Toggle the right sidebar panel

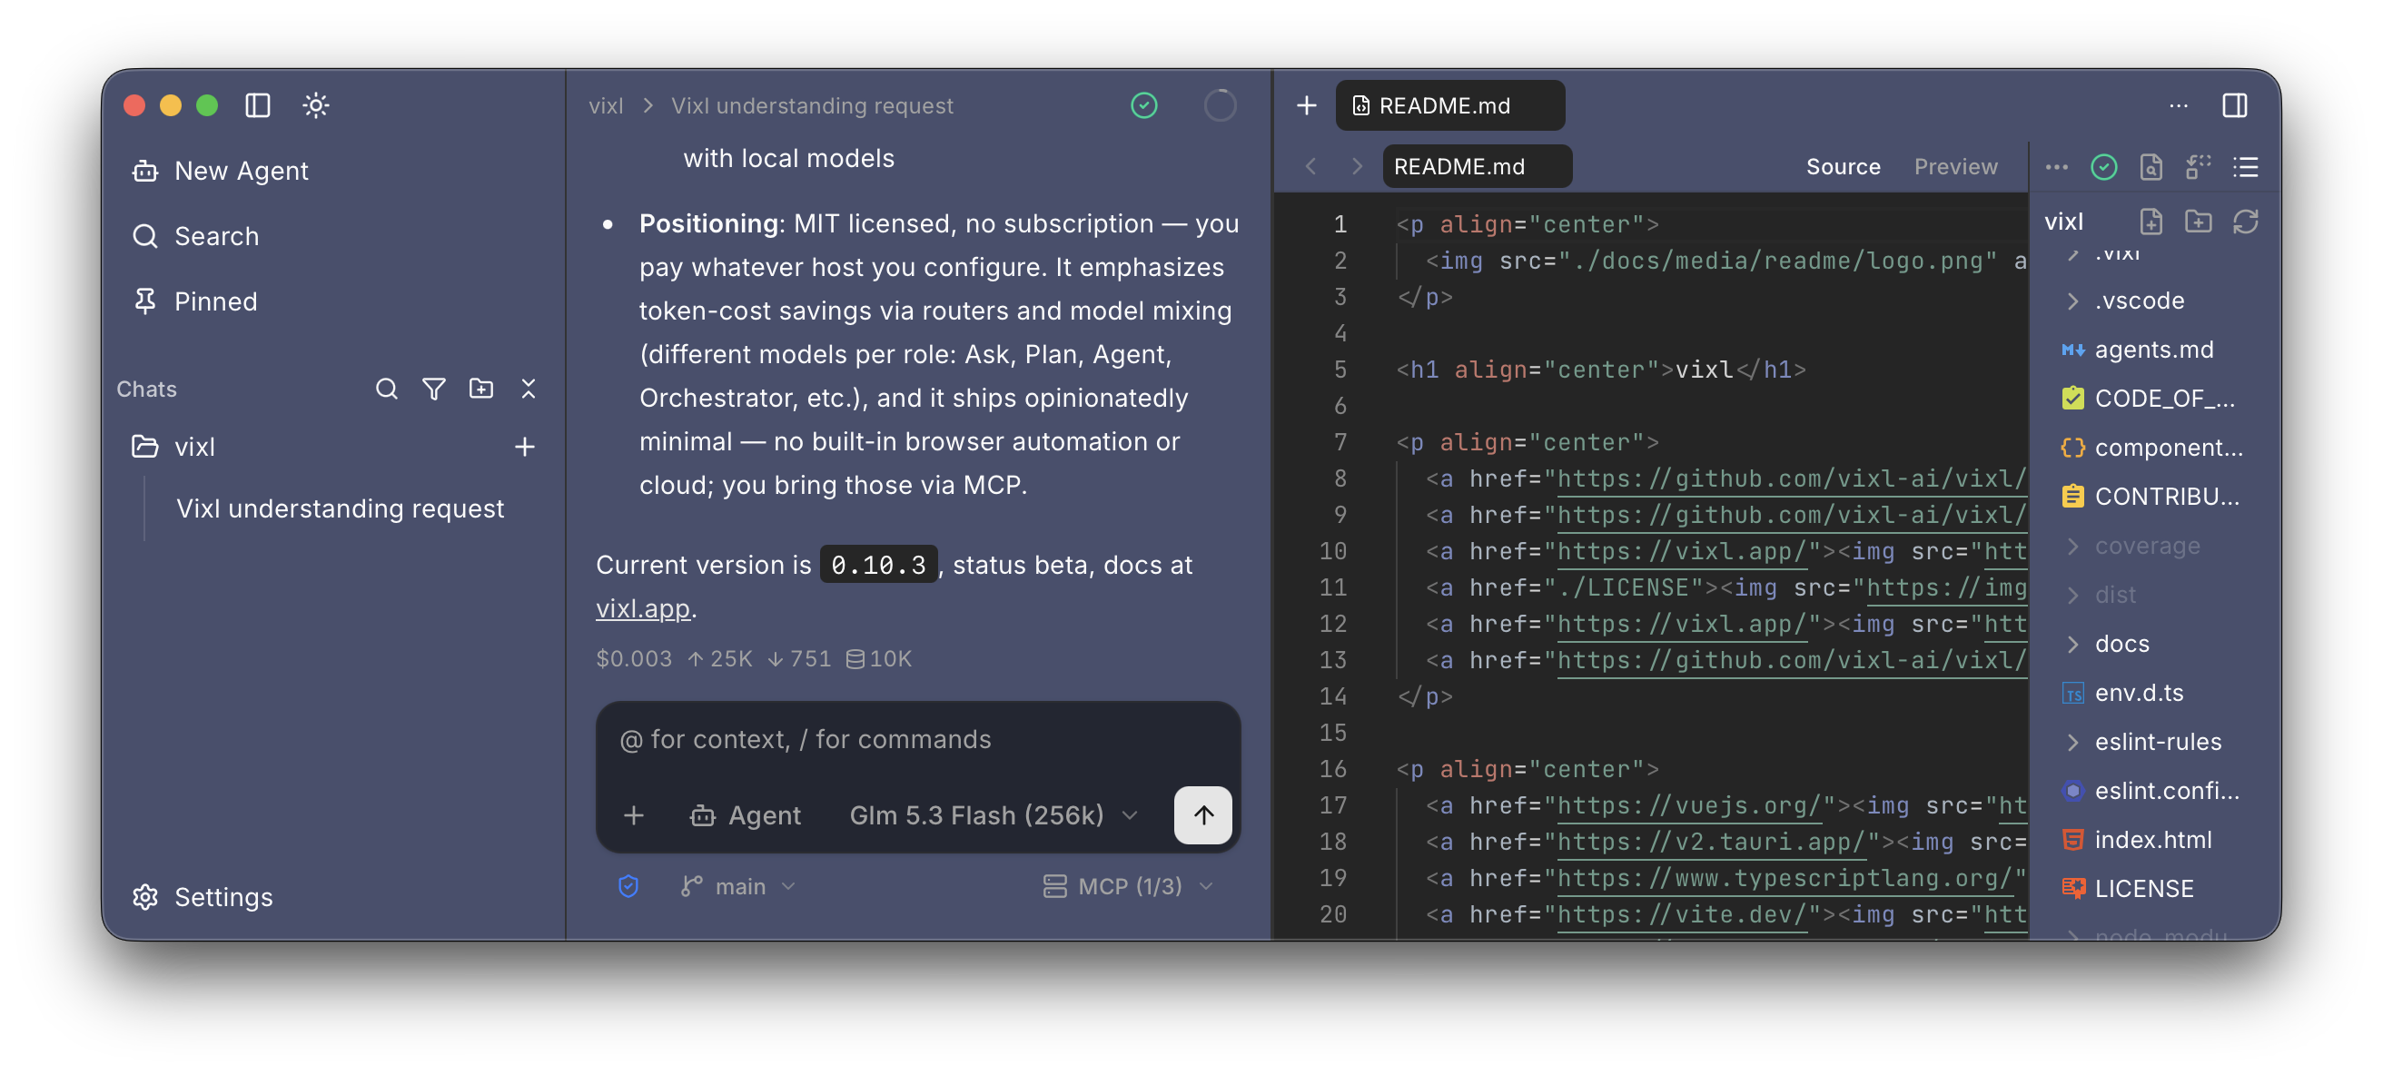[x=2235, y=105]
